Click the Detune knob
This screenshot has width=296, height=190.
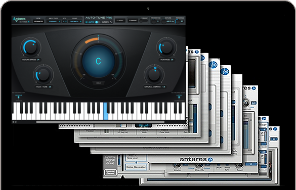pyautogui.click(x=163, y=22)
